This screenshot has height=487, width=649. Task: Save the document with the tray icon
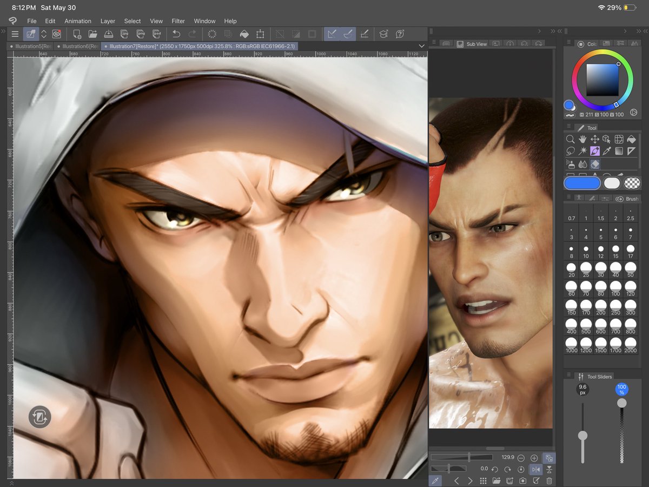(109, 34)
